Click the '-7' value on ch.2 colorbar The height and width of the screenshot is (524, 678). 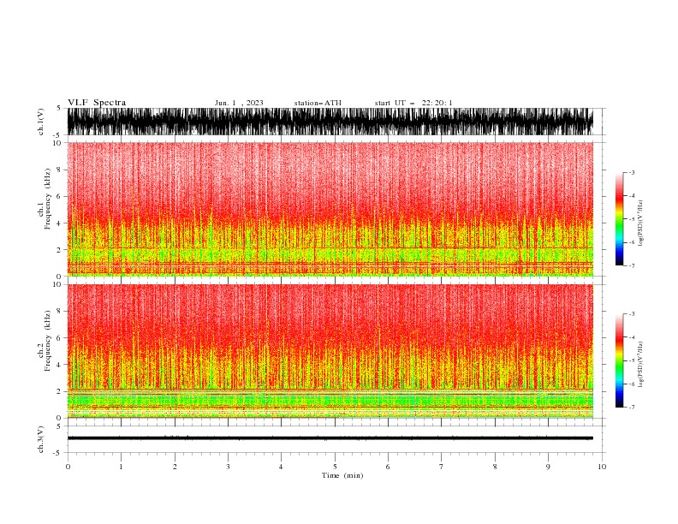coord(631,407)
